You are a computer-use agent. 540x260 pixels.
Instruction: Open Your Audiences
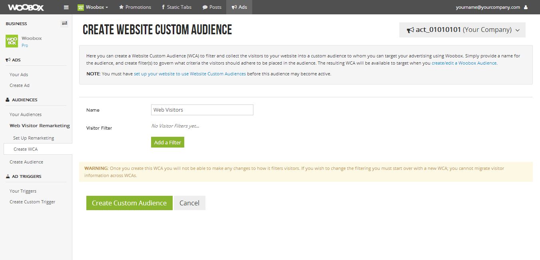(26, 114)
